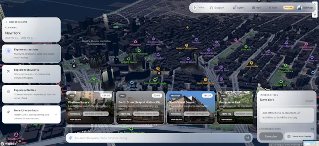This screenshot has height=146, width=319.
Task: Click the ask about this place input
Action: [x=159, y=138]
